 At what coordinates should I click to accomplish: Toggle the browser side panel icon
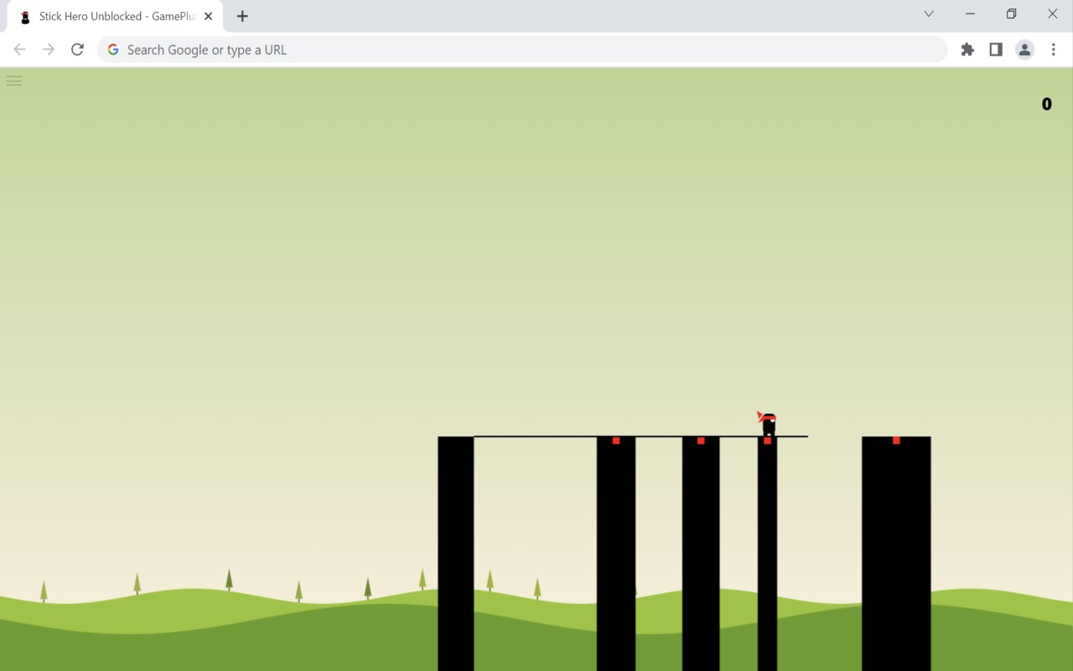coord(996,49)
